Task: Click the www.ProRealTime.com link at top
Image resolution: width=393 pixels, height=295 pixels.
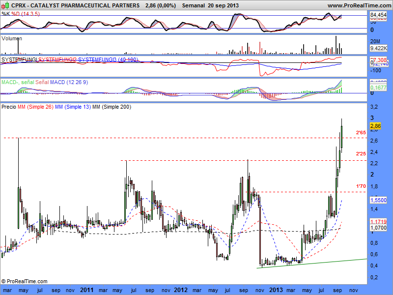Action: [360, 5]
